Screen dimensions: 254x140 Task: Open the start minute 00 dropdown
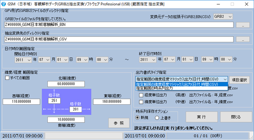click(x=102, y=60)
